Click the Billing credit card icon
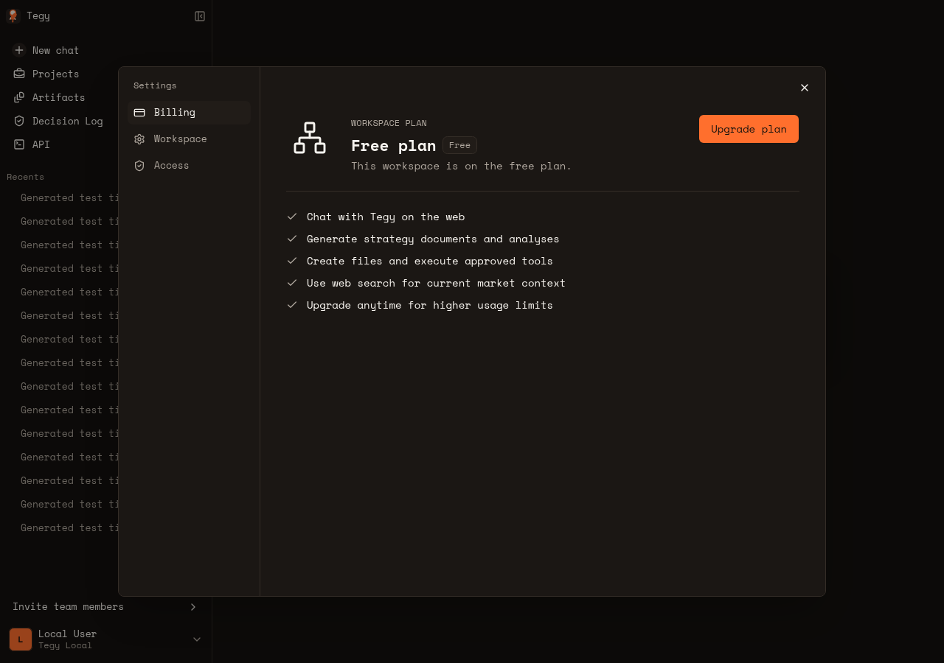Screen dimensions: 944x663 pos(139,113)
